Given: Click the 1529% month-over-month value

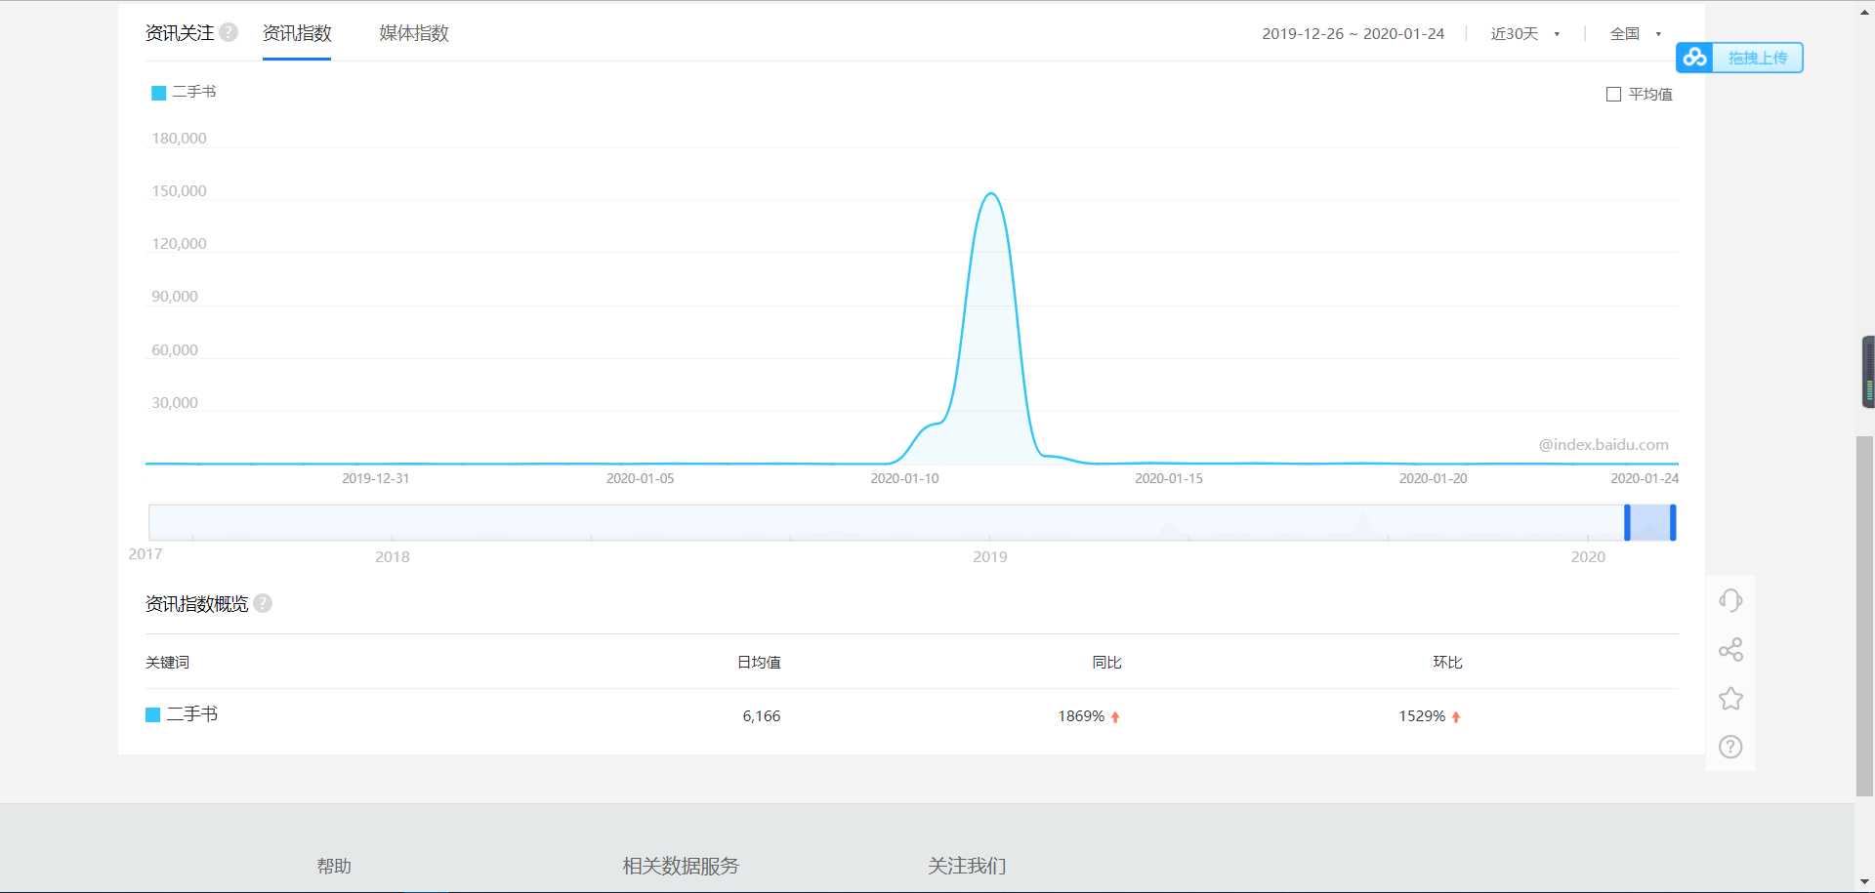Looking at the screenshot, I should (1422, 715).
